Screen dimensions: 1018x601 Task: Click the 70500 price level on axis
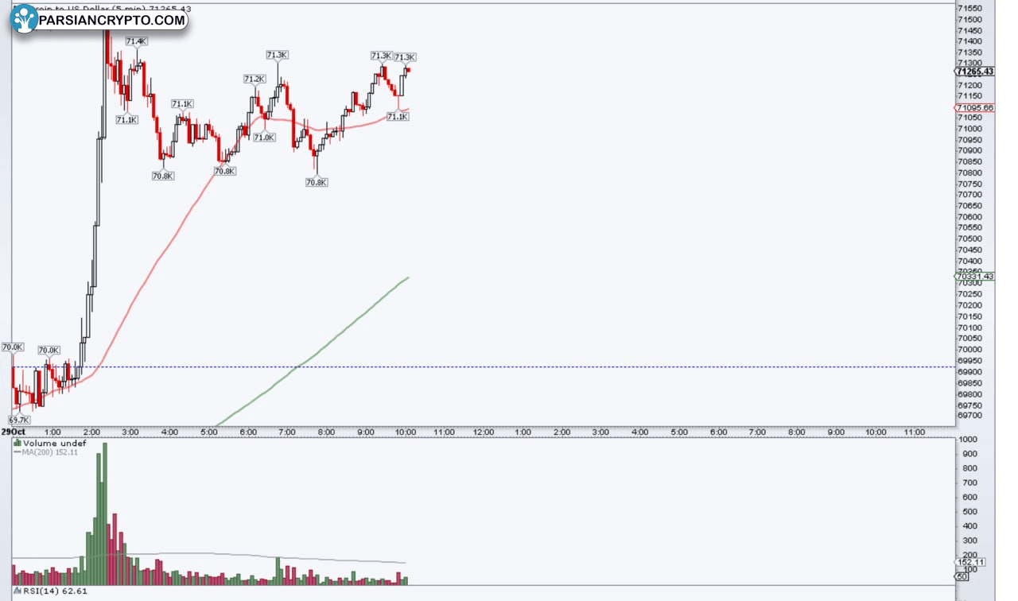[970, 238]
